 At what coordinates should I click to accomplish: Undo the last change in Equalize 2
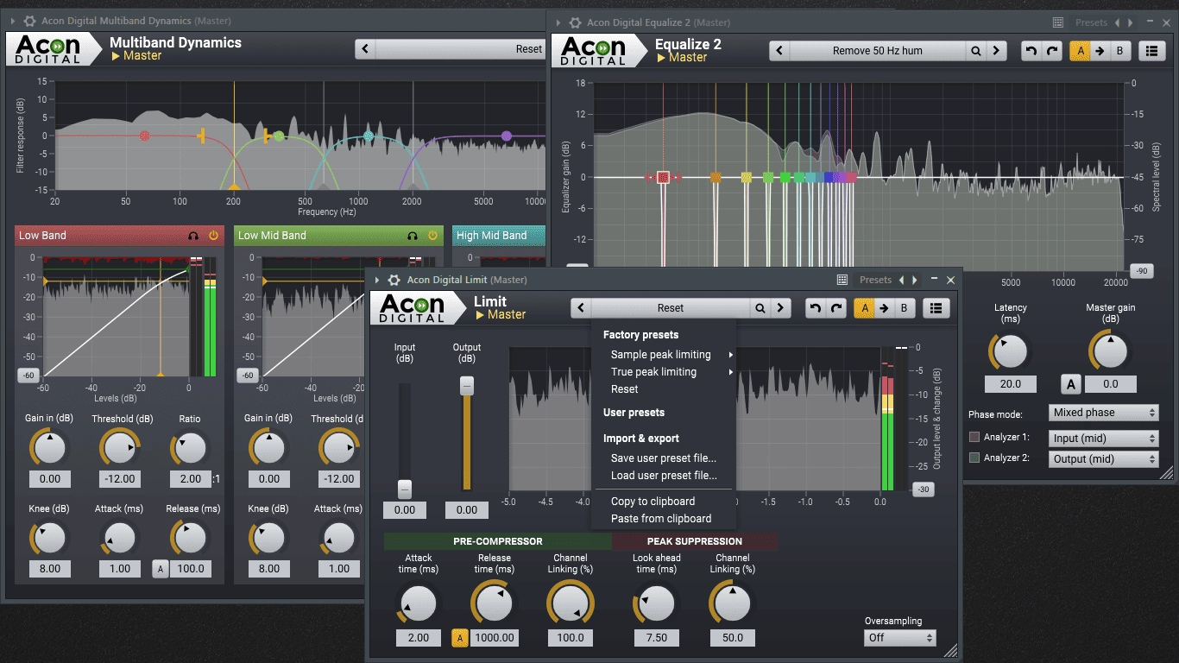coord(1031,51)
